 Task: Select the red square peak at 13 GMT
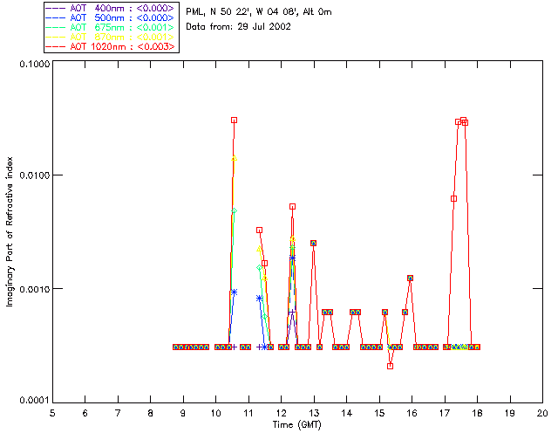314,243
